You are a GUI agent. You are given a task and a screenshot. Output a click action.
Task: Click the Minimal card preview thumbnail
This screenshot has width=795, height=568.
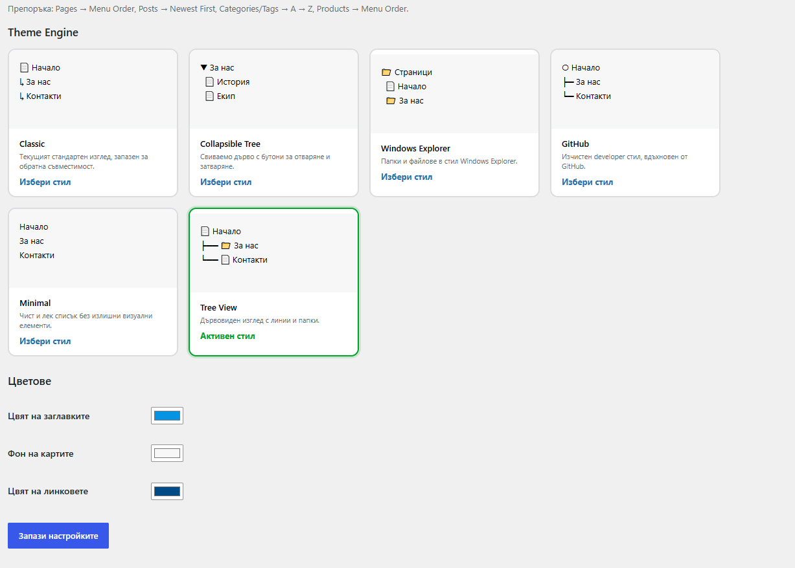click(x=93, y=248)
